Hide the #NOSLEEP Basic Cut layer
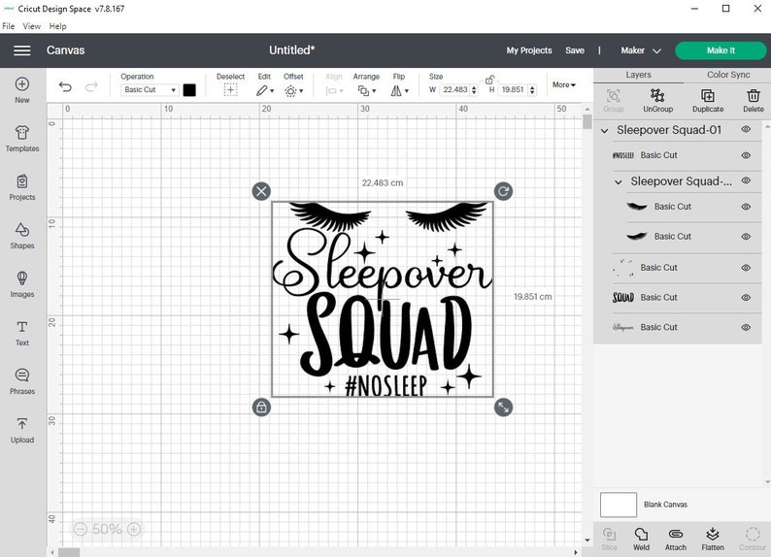 click(x=746, y=155)
